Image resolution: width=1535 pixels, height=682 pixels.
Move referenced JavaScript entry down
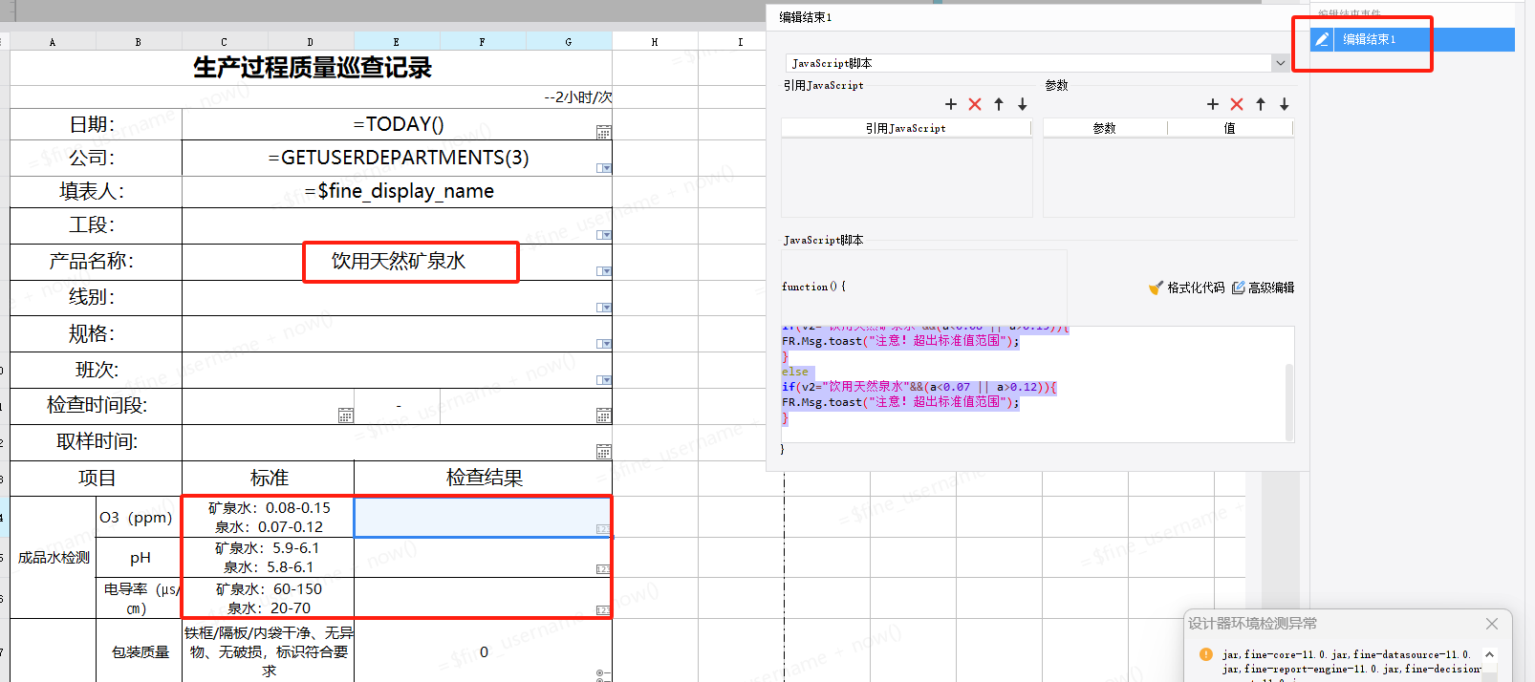[1023, 104]
